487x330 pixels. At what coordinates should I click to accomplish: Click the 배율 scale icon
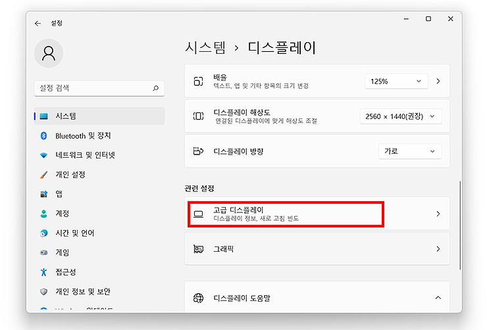[199, 82]
